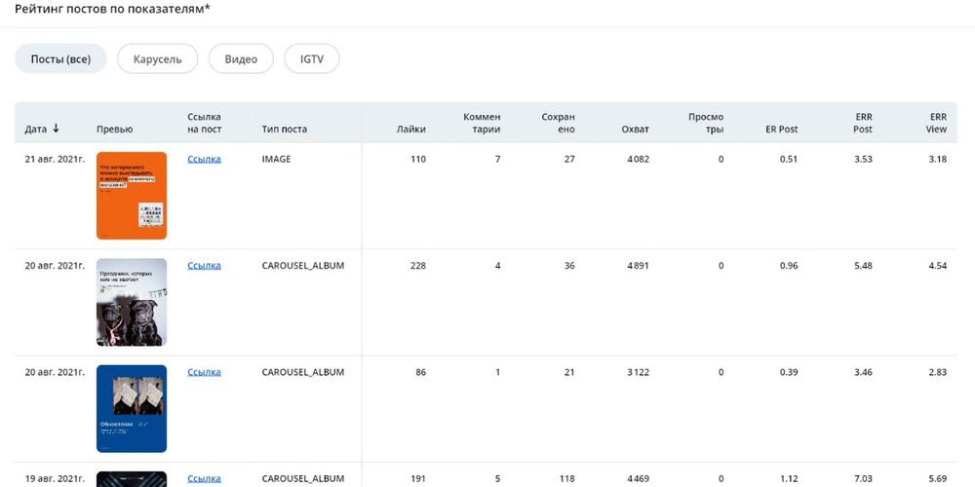Select the date "21 авг. 2021г."
This screenshot has height=487, width=975.
[x=55, y=159]
